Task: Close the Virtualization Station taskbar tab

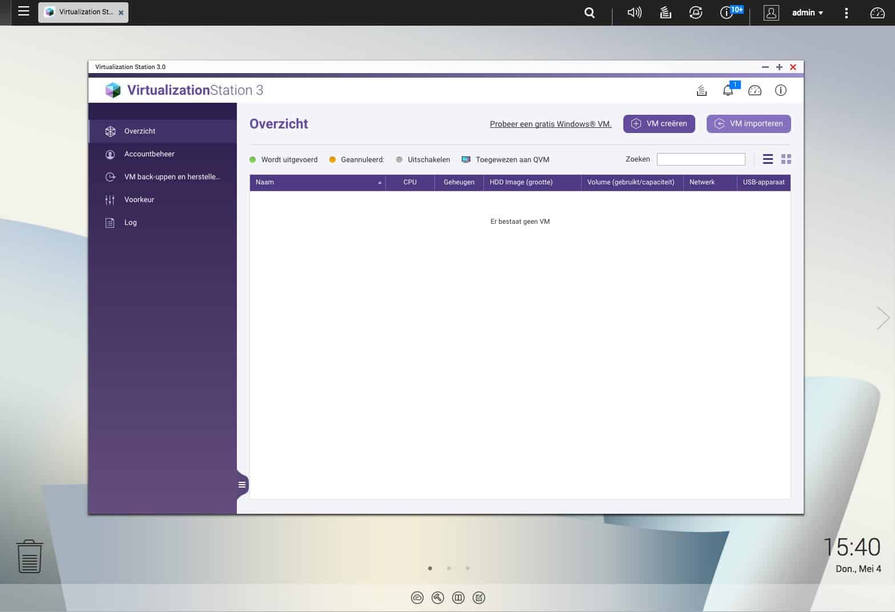Action: pyautogui.click(x=121, y=13)
